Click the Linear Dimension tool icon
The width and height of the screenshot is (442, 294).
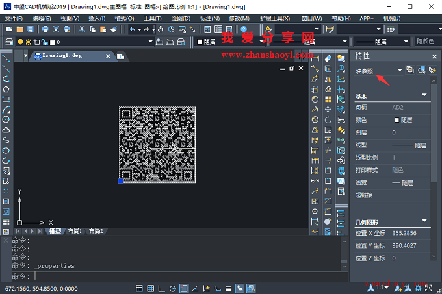[x=315, y=58]
